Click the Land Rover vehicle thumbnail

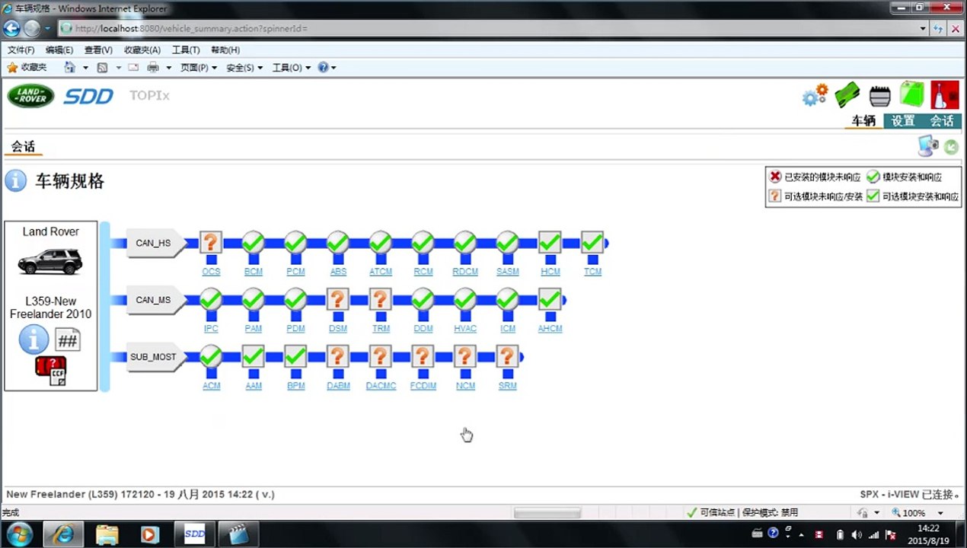pos(50,263)
